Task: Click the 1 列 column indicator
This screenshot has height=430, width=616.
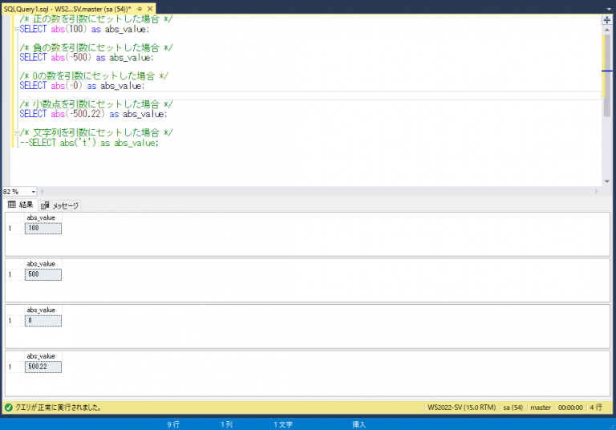Action: point(226,424)
